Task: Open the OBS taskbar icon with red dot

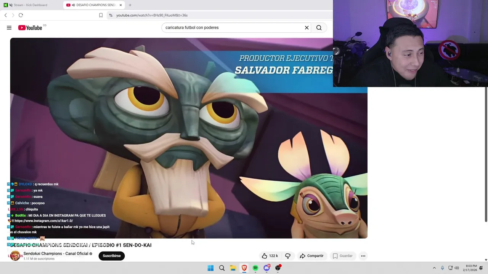Action: 278,268
